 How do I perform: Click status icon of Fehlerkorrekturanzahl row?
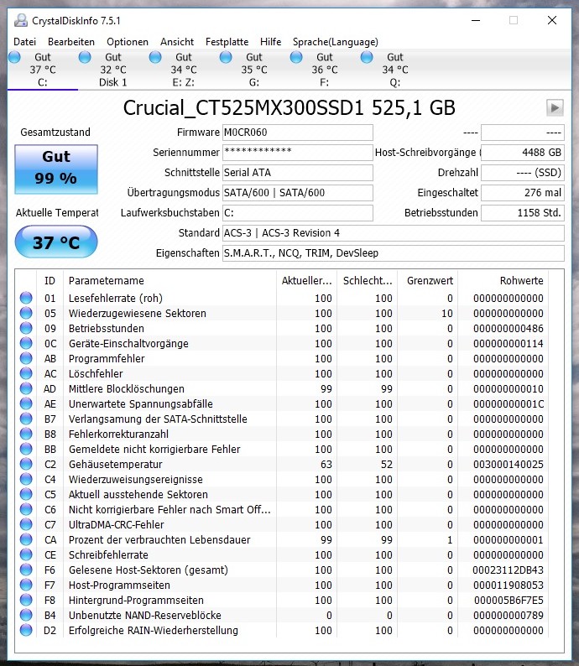tap(26, 434)
